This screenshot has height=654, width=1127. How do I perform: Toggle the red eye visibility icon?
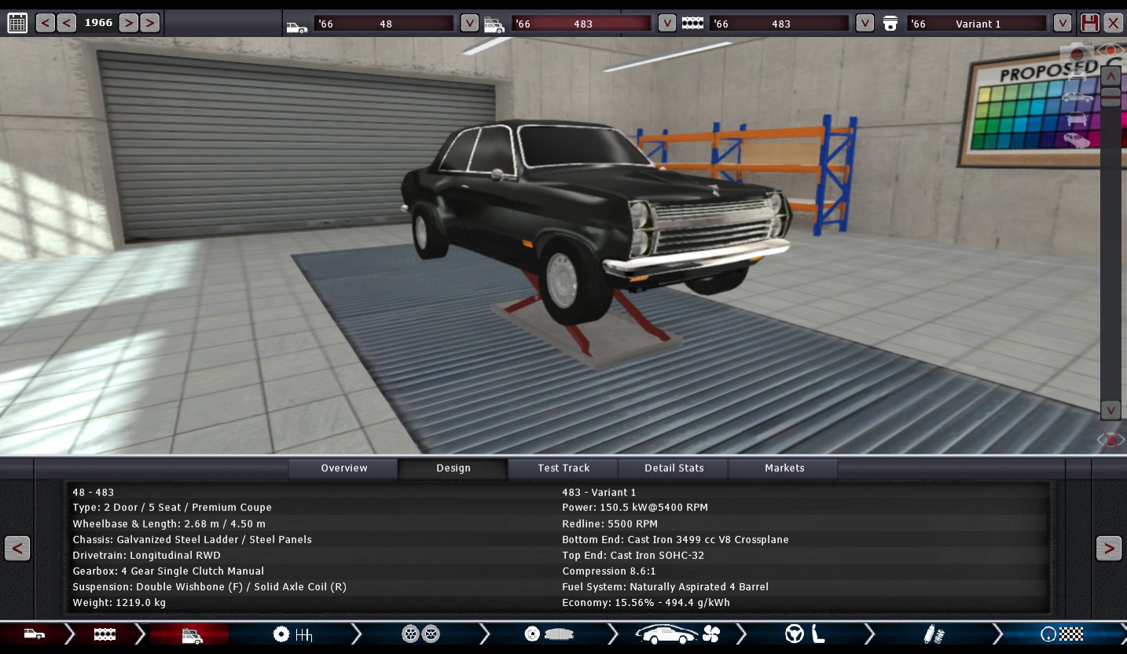pyautogui.click(x=1110, y=50)
